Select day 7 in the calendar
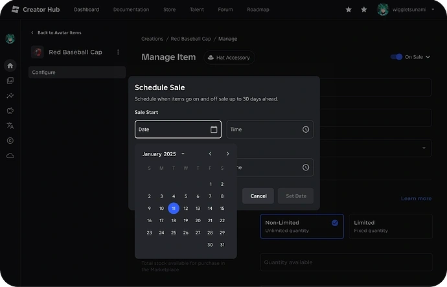 (210, 196)
